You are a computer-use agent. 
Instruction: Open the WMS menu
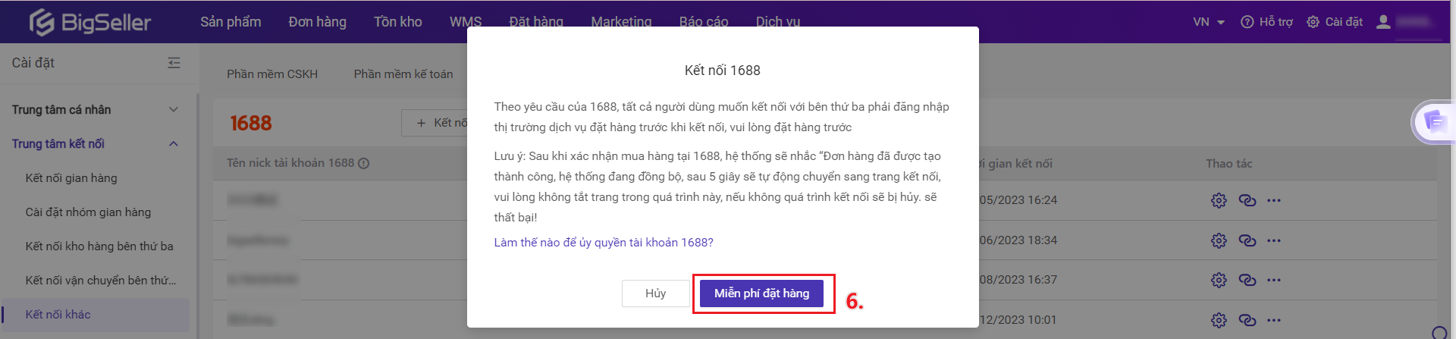click(x=466, y=22)
